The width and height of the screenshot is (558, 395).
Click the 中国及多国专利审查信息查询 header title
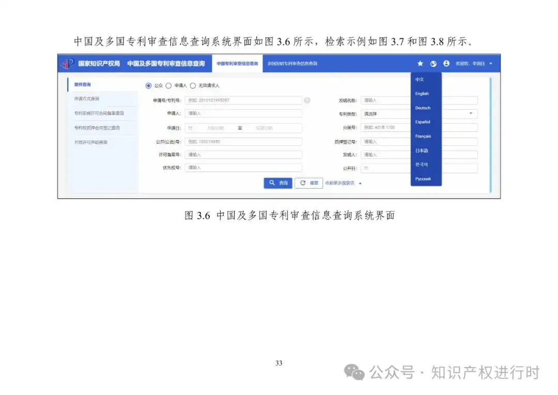pyautogui.click(x=166, y=64)
